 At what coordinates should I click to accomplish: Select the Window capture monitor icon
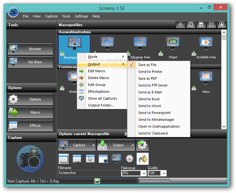72,78
